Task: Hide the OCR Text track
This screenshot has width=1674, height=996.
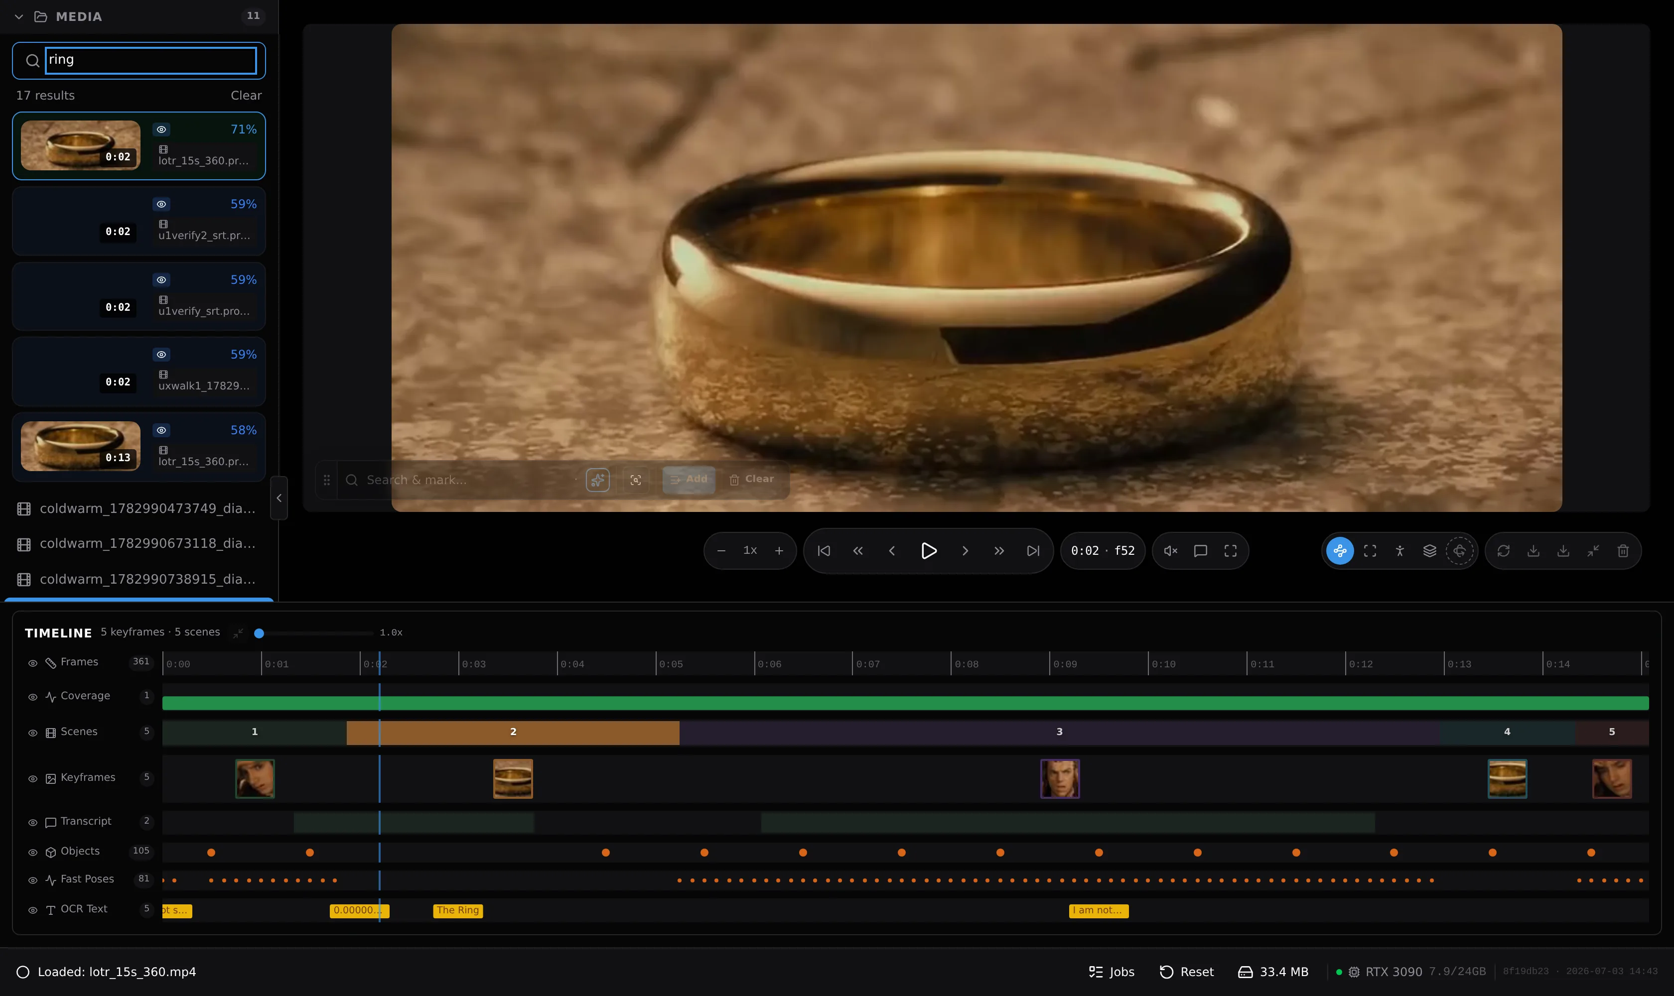Action: [32, 910]
